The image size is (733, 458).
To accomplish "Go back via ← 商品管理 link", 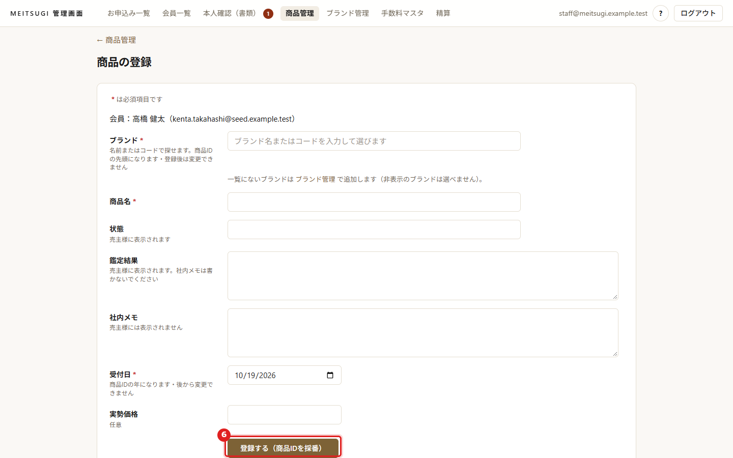I will 116,40.
